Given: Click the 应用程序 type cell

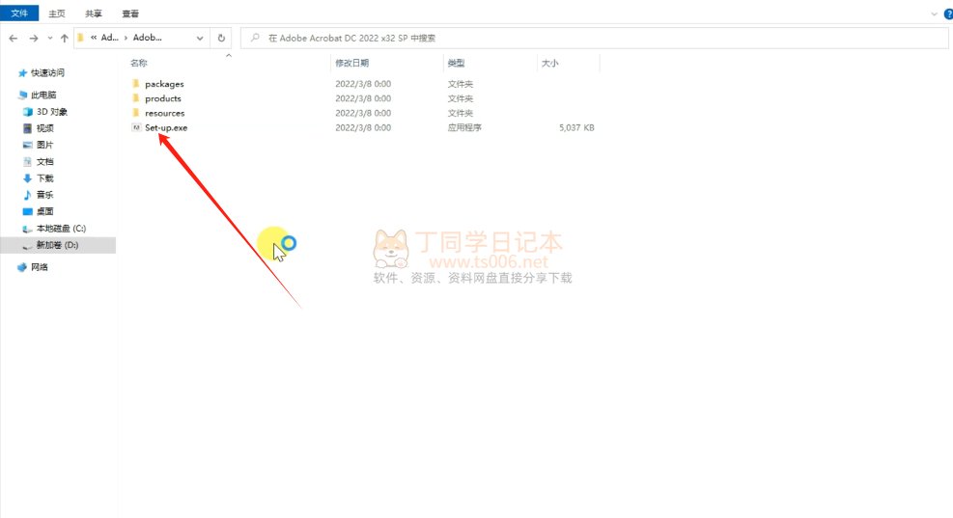Looking at the screenshot, I should 464,127.
